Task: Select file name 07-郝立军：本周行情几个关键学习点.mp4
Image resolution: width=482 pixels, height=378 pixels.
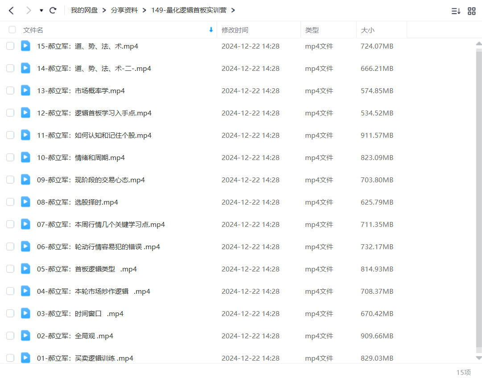Action: point(101,225)
